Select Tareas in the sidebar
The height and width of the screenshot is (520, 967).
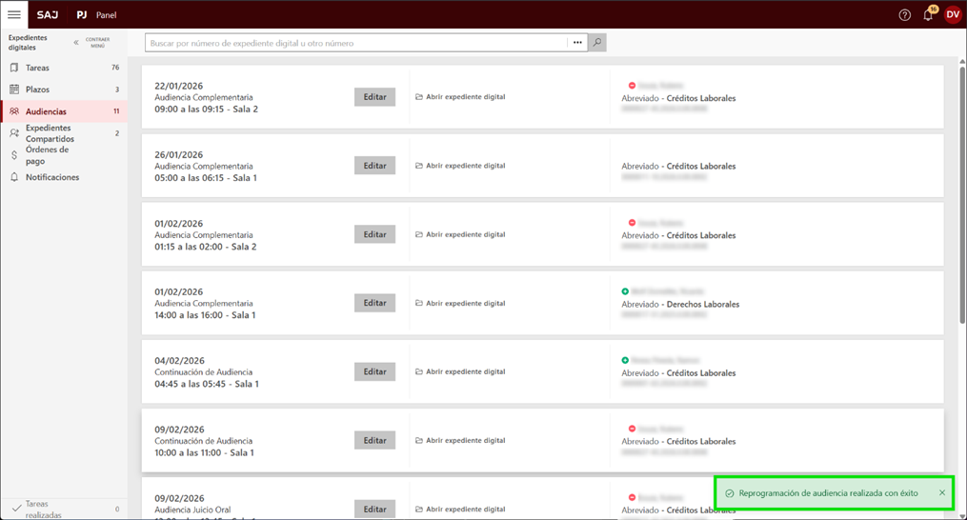point(38,68)
